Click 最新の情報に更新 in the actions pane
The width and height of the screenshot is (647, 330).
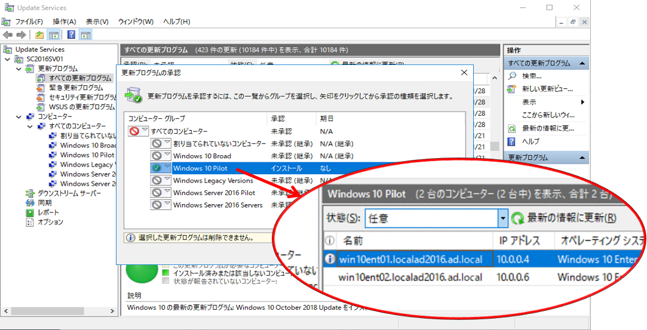(x=548, y=128)
